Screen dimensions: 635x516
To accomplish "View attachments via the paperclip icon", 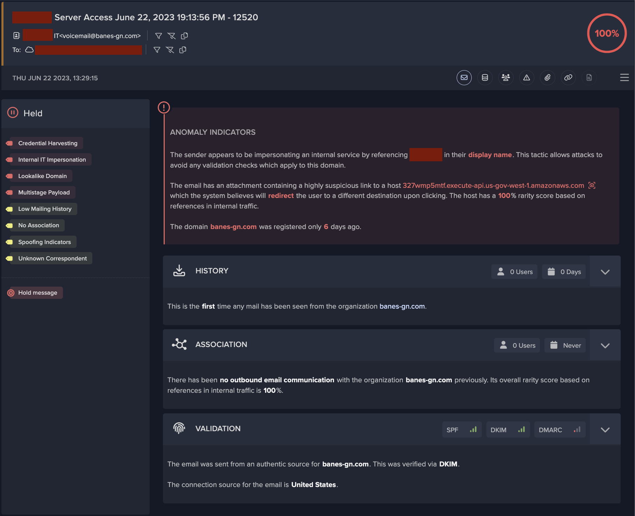I will click(x=548, y=78).
